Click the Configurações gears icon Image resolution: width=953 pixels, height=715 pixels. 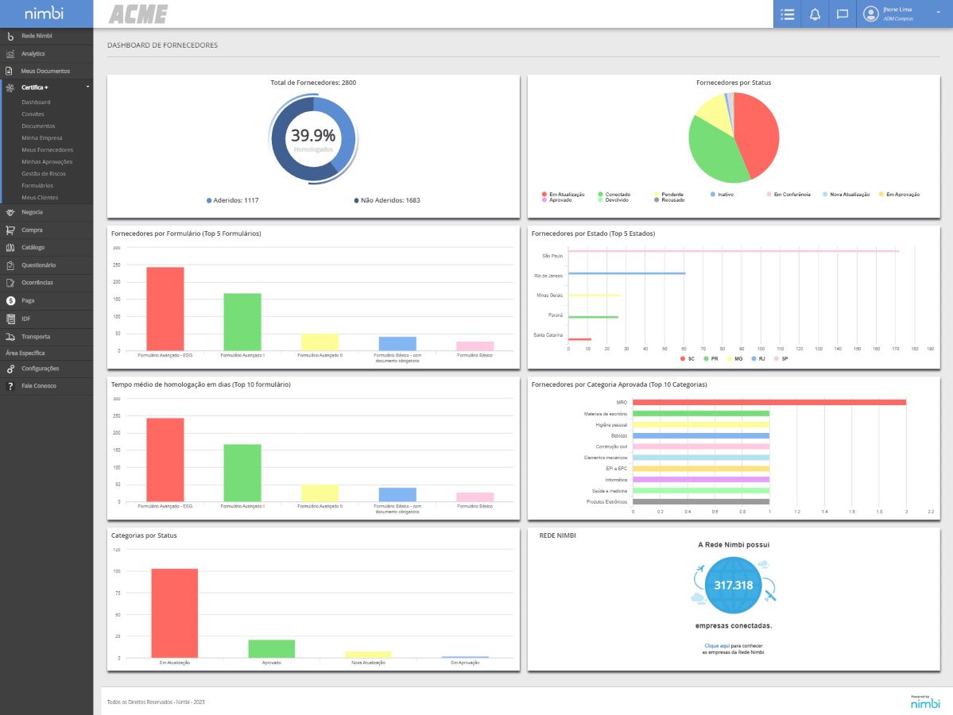10,369
